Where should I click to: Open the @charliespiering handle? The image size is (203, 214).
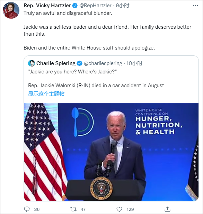[103, 63]
